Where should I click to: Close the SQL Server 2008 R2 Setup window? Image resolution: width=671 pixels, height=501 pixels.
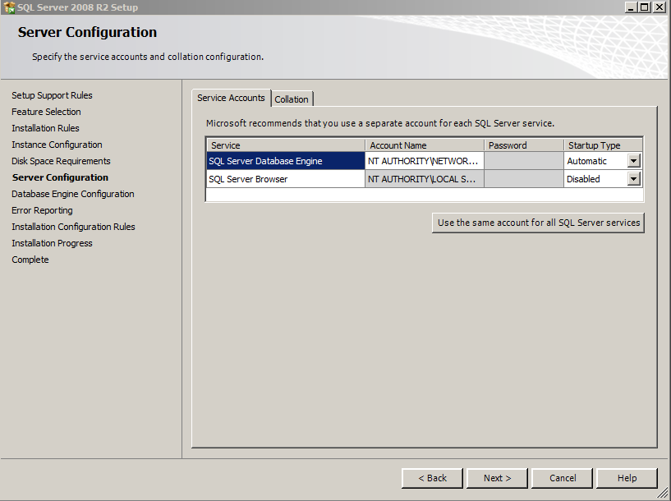click(x=660, y=7)
